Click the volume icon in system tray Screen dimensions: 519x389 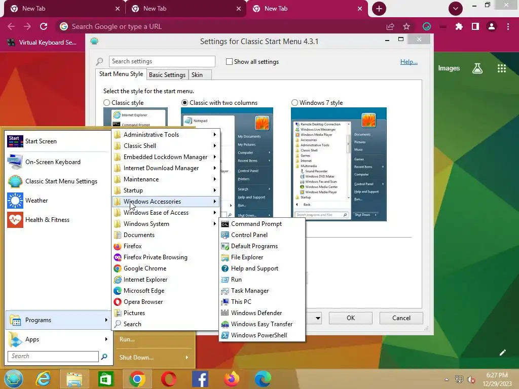(471, 379)
